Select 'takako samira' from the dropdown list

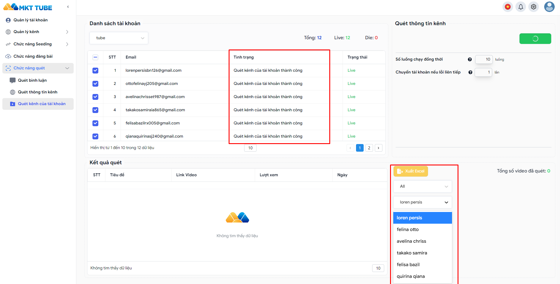tap(423, 253)
